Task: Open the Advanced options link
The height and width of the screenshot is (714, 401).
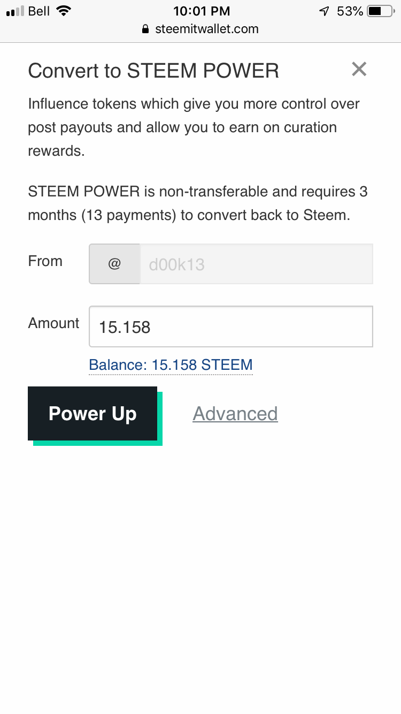Action: [x=235, y=414]
